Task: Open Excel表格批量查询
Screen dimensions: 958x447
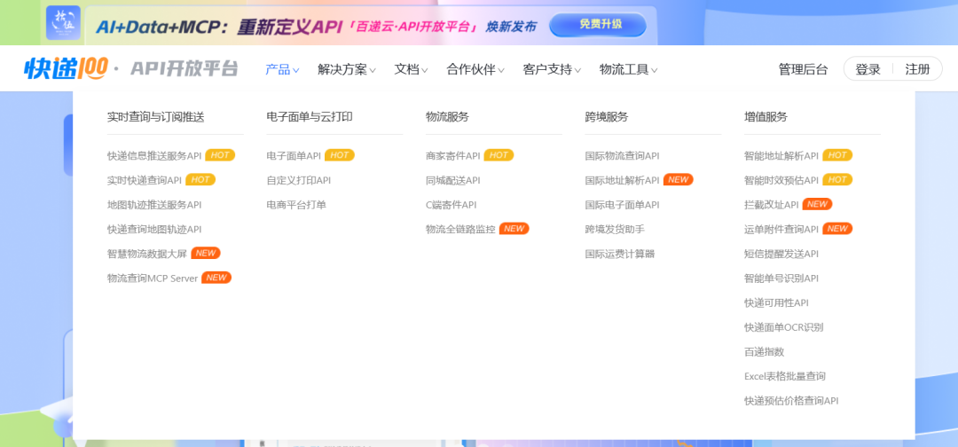Action: point(784,376)
